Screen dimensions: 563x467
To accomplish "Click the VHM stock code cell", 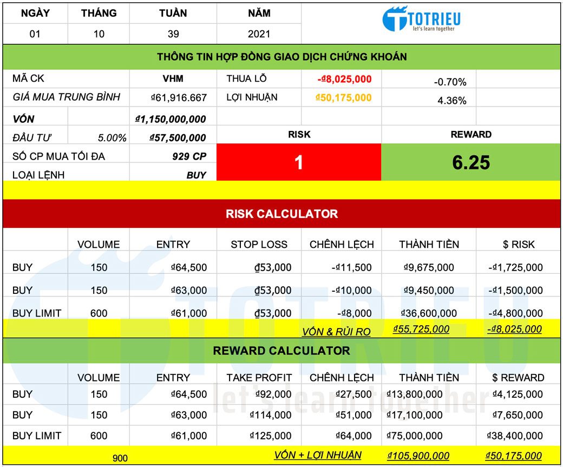I will point(173,78).
